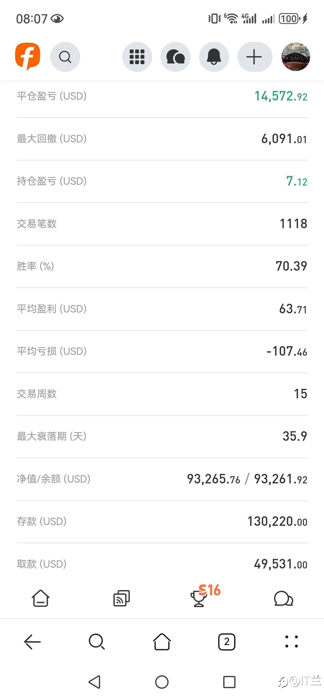324x699 pixels.
Task: Tap the browser back arrow
Action: [x=32, y=642]
